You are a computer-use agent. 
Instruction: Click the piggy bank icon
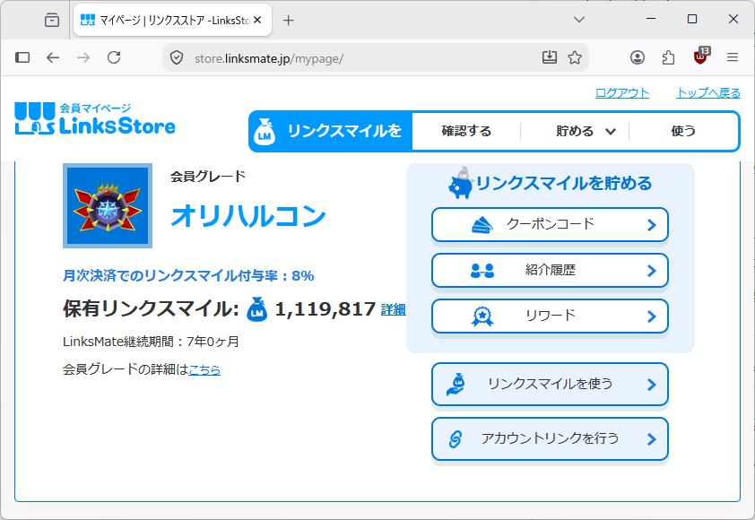(460, 184)
